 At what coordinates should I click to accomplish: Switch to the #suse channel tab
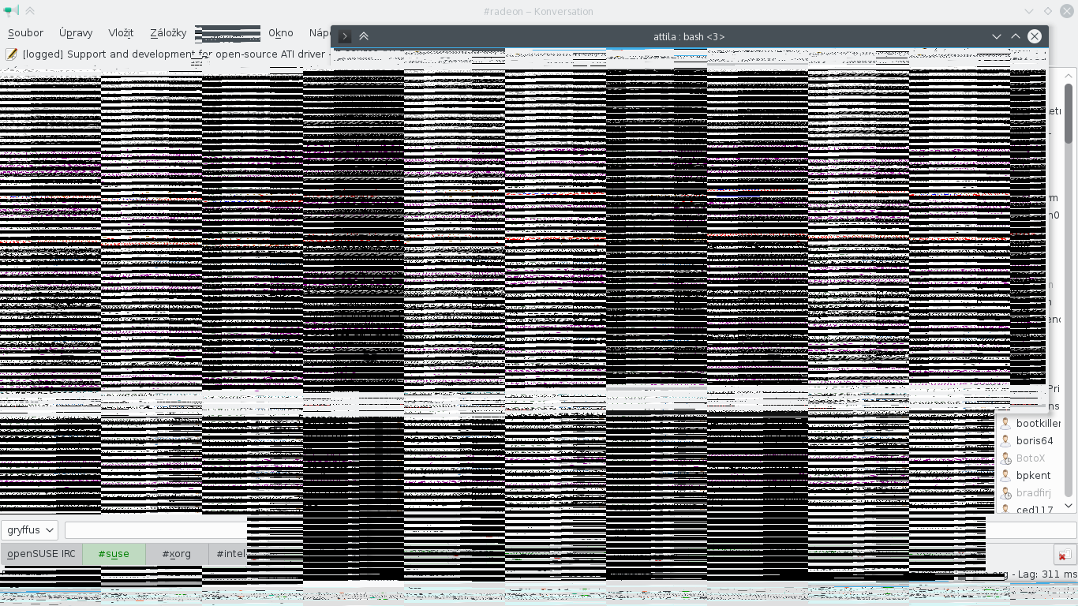(114, 554)
